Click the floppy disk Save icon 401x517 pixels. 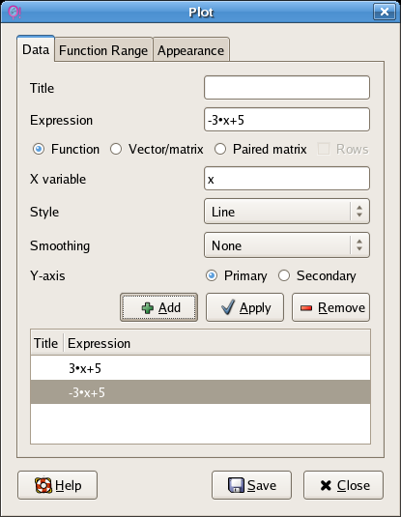pyautogui.click(x=236, y=485)
